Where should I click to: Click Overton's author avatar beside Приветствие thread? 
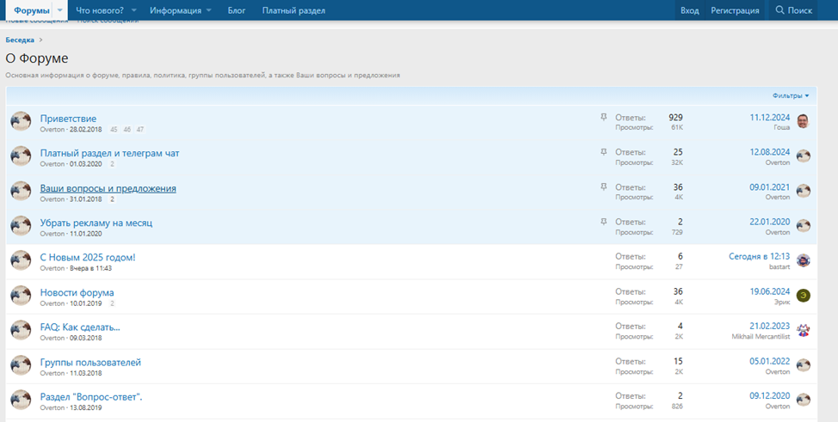(21, 121)
